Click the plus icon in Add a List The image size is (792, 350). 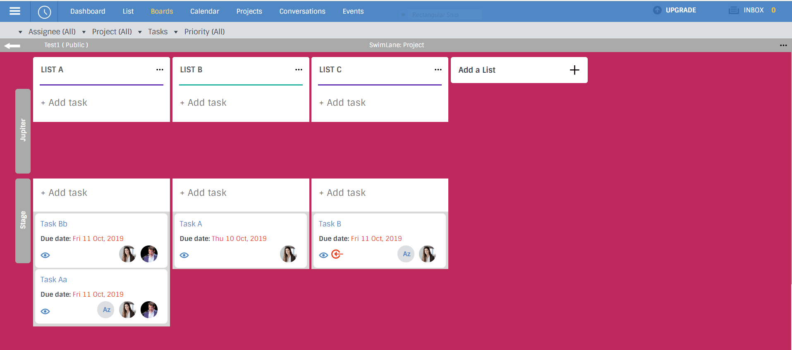[574, 70]
